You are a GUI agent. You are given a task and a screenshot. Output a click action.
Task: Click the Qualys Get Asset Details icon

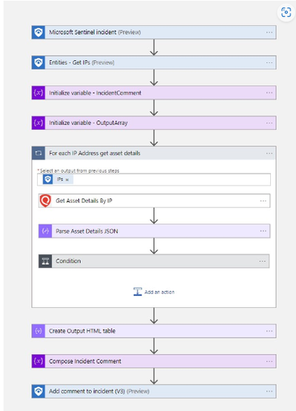coord(45,201)
